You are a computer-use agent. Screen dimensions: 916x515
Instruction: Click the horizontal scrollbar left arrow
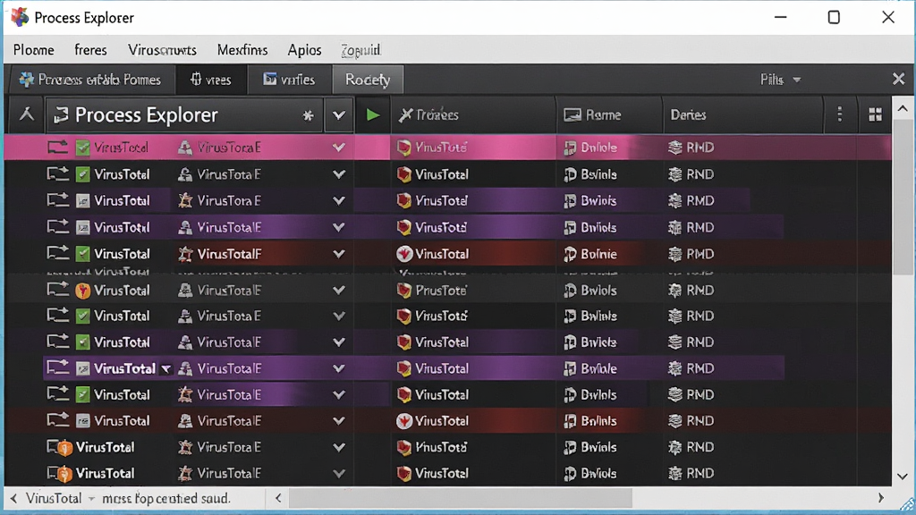coord(278,498)
